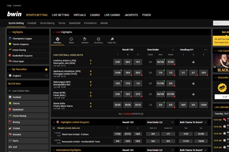The image size is (229, 152).
Task: Bet 17/20 on West Ham United
Action: pyautogui.click(x=118, y=134)
